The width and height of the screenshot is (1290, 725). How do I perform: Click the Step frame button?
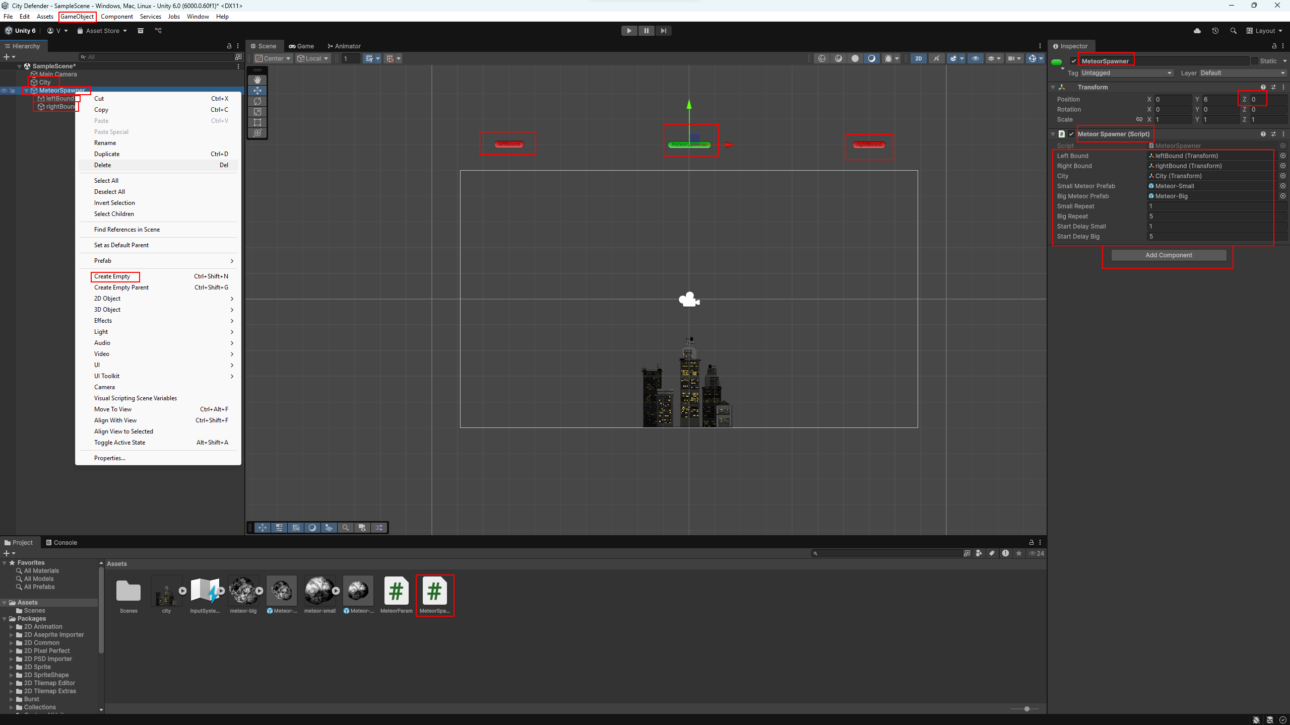point(664,31)
